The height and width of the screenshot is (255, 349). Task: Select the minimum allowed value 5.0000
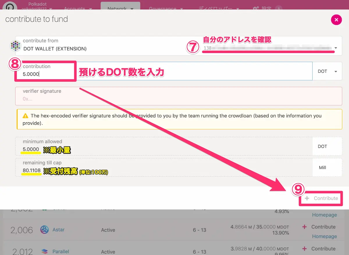coord(31,149)
